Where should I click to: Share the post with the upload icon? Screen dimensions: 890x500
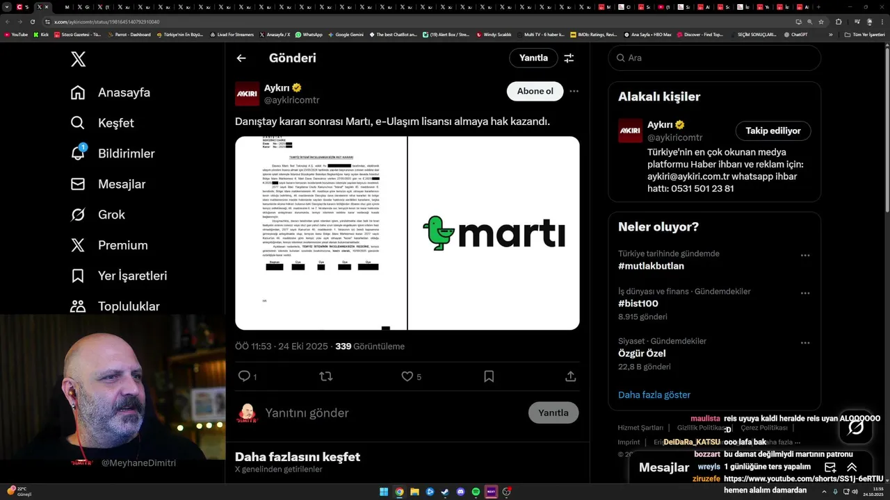(570, 376)
